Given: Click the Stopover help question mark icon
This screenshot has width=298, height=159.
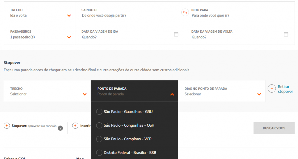Looking at the screenshot, I should click(60, 128).
